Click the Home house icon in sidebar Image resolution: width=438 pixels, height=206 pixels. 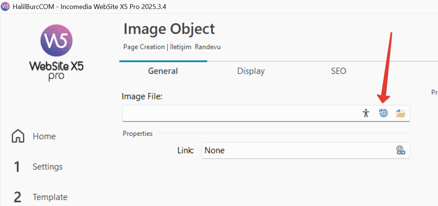pyautogui.click(x=18, y=136)
